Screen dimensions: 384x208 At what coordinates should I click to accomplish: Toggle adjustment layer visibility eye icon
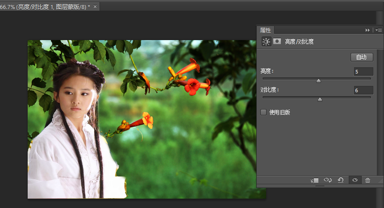[355, 180]
